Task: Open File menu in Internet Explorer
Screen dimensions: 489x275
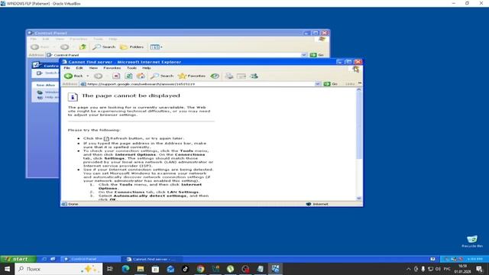Action: (x=66, y=68)
